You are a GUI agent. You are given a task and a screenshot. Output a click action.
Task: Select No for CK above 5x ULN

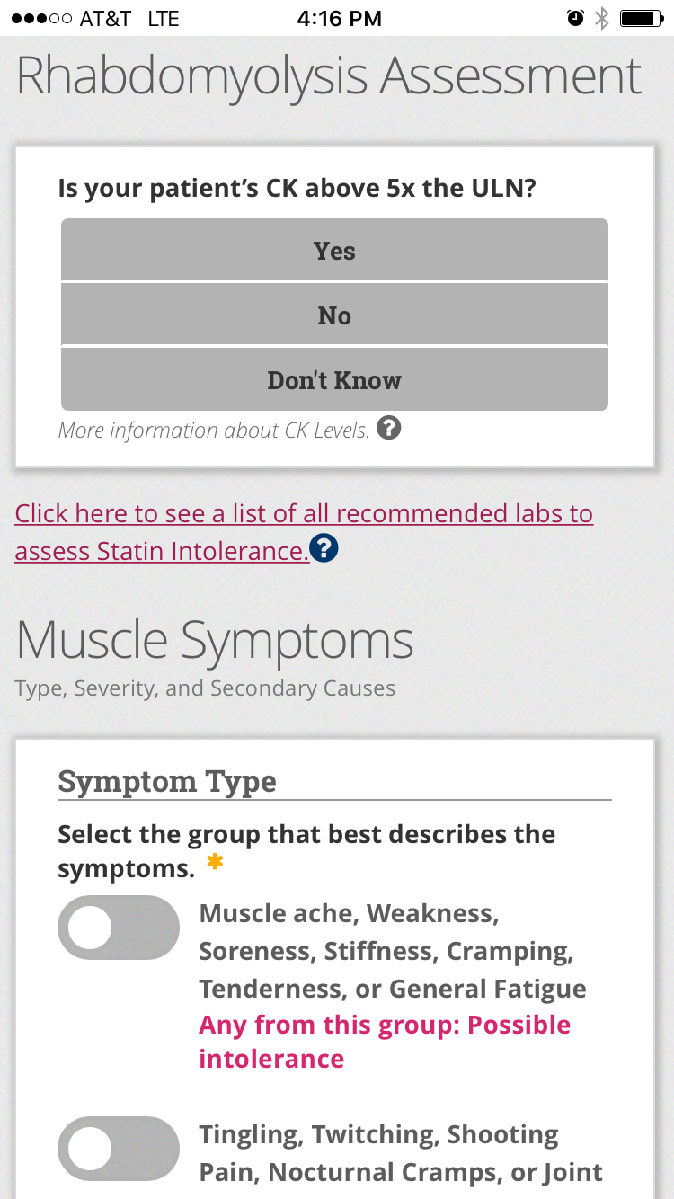[x=334, y=315]
